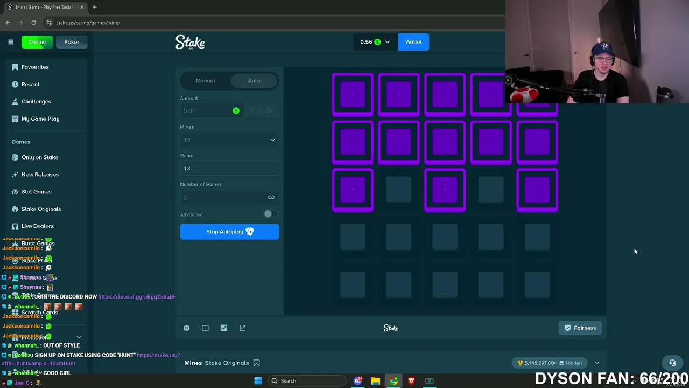The image size is (689, 388).
Task: Click the taskbar Search box
Action: click(x=307, y=381)
